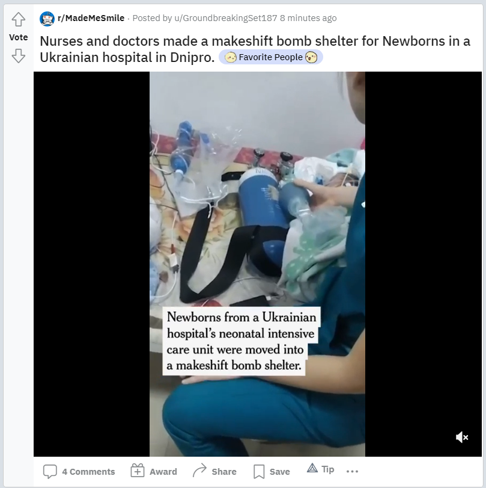
Task: Open the r/MadeMeSmile subreddit avatar
Action: tap(47, 19)
